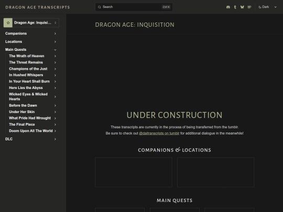283x212 pixels.
Task: Collapse the Main Quests sidebar section
Action: [x=31, y=50]
